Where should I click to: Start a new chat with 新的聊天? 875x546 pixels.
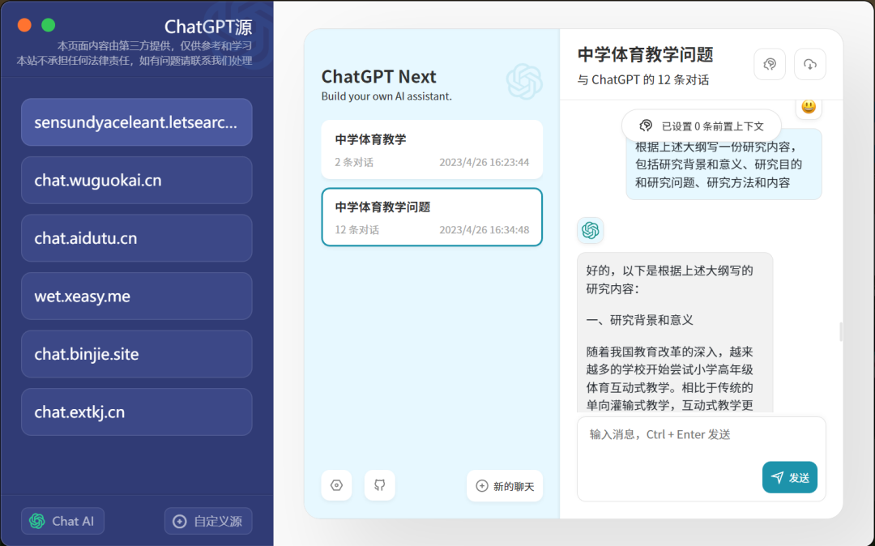pos(505,486)
